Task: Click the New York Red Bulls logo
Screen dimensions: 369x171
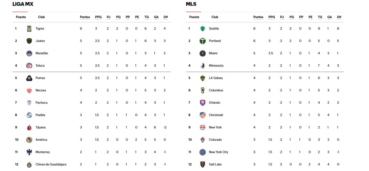Action: [x=202, y=127]
